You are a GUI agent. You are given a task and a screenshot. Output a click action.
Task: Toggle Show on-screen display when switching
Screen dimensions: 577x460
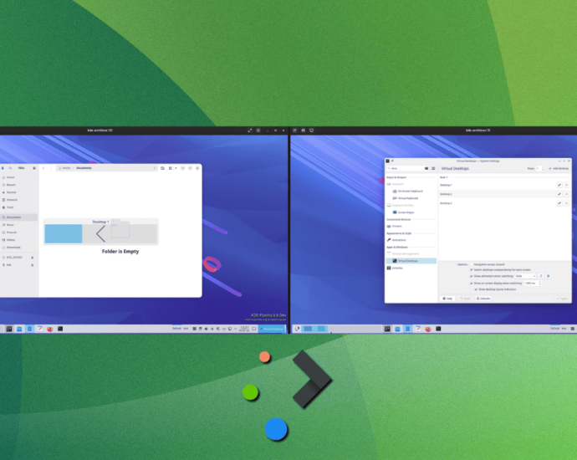(472, 284)
